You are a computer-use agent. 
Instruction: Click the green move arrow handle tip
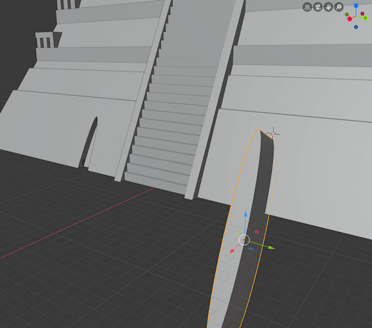pos(272,248)
